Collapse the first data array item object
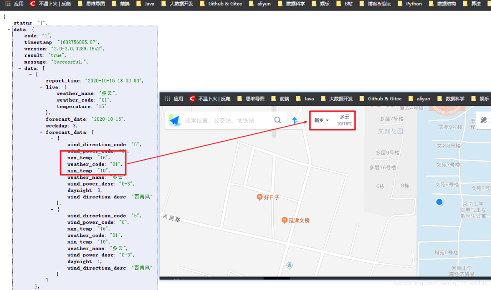 (x=30, y=74)
